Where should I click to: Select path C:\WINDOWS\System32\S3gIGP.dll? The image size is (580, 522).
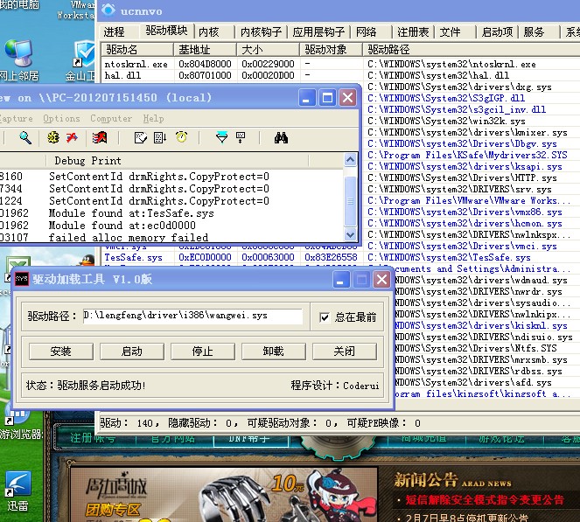click(446, 98)
